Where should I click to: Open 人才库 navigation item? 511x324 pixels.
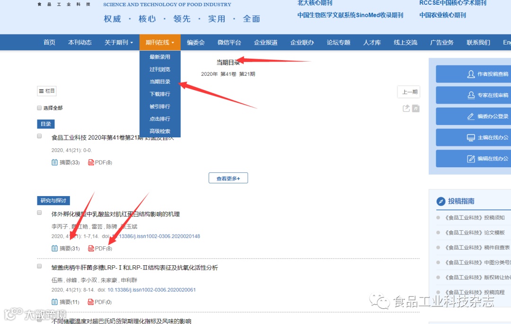(x=372, y=43)
